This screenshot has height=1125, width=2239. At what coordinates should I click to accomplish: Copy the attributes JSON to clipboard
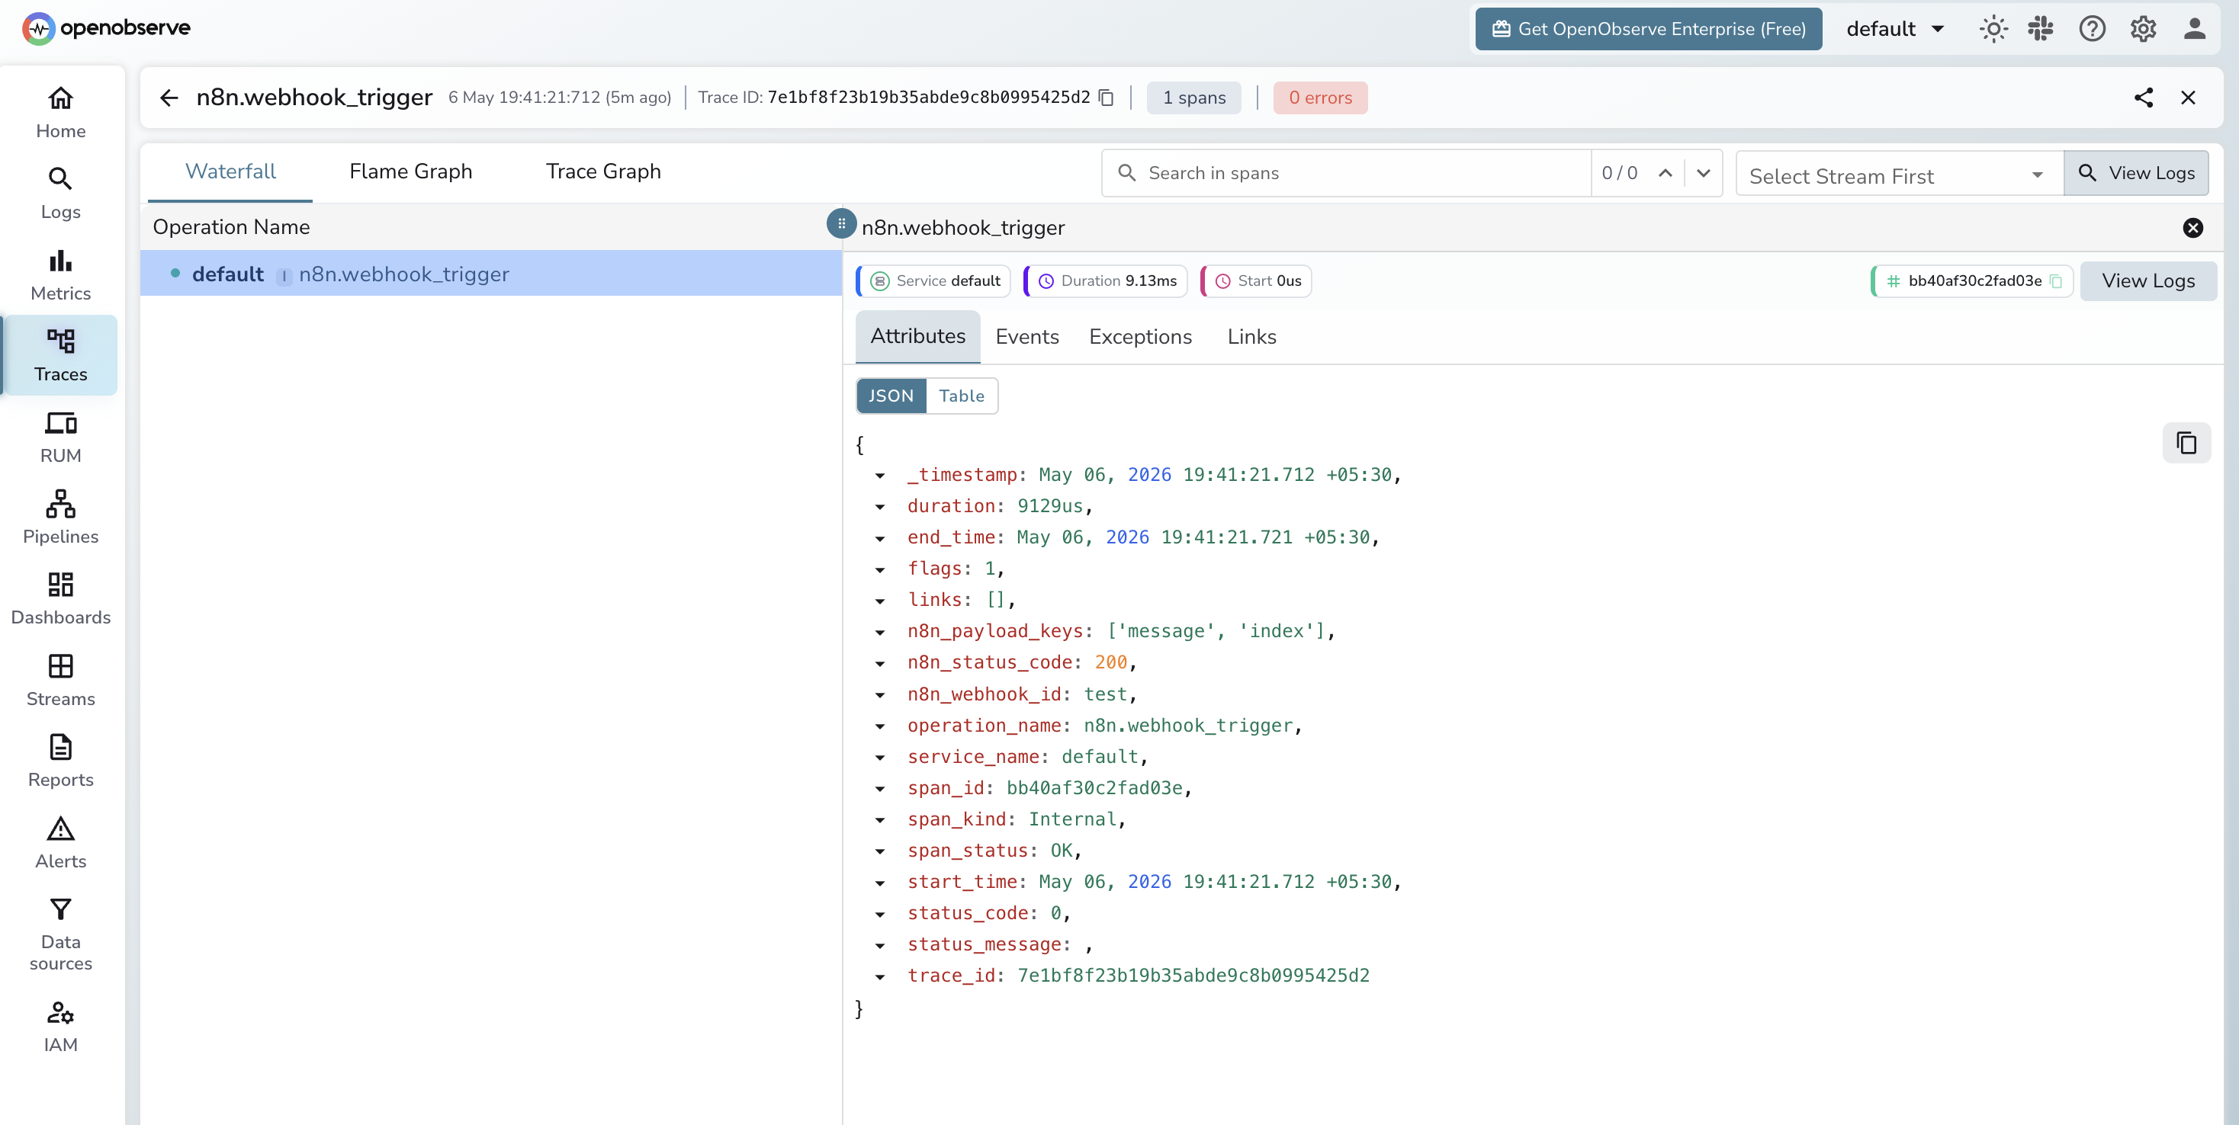(x=2186, y=443)
